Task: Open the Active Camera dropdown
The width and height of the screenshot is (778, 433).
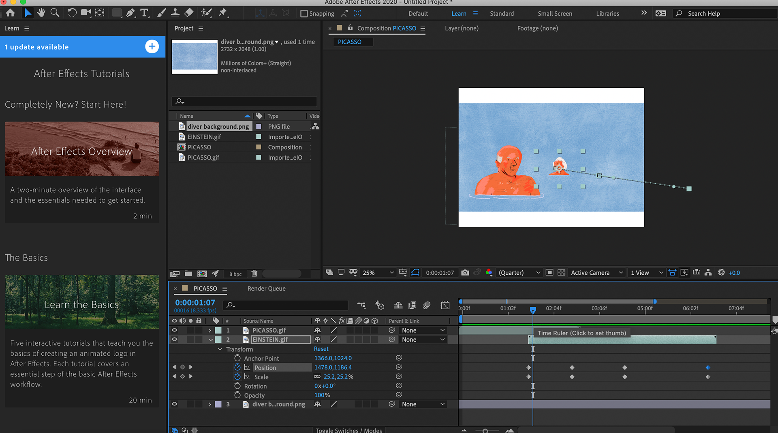Action: (x=596, y=273)
